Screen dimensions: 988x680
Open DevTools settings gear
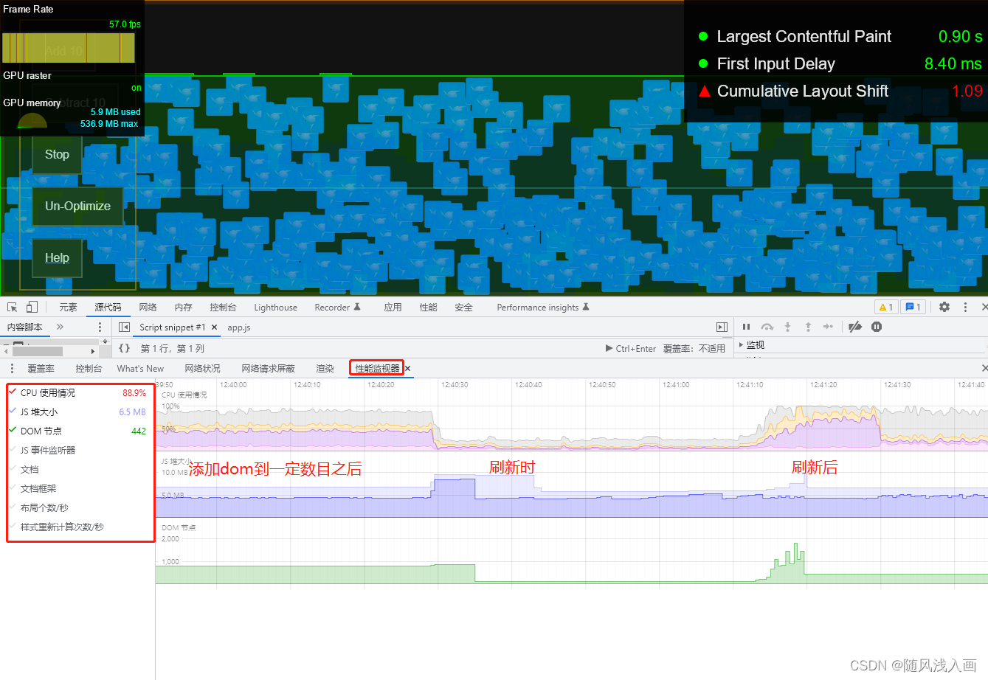pyautogui.click(x=944, y=307)
